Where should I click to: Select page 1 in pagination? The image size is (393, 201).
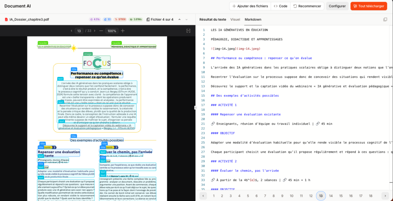click(x=213, y=196)
